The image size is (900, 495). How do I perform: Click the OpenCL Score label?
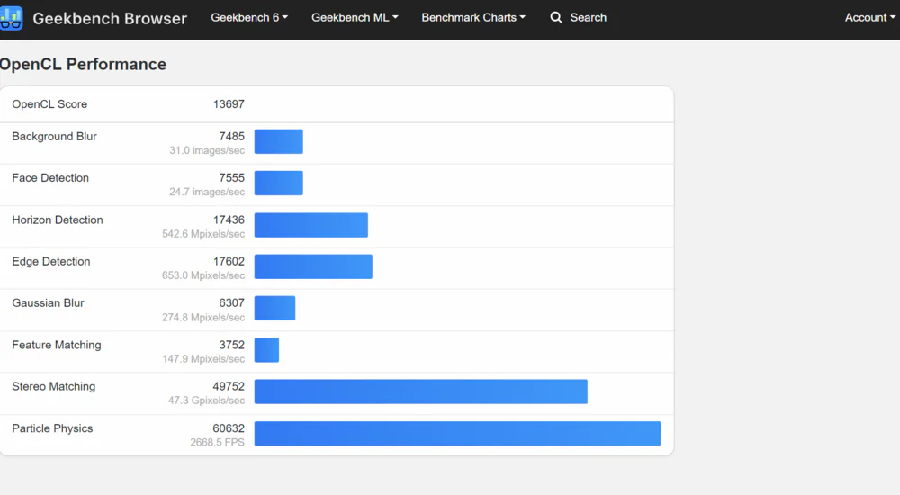[x=49, y=104]
